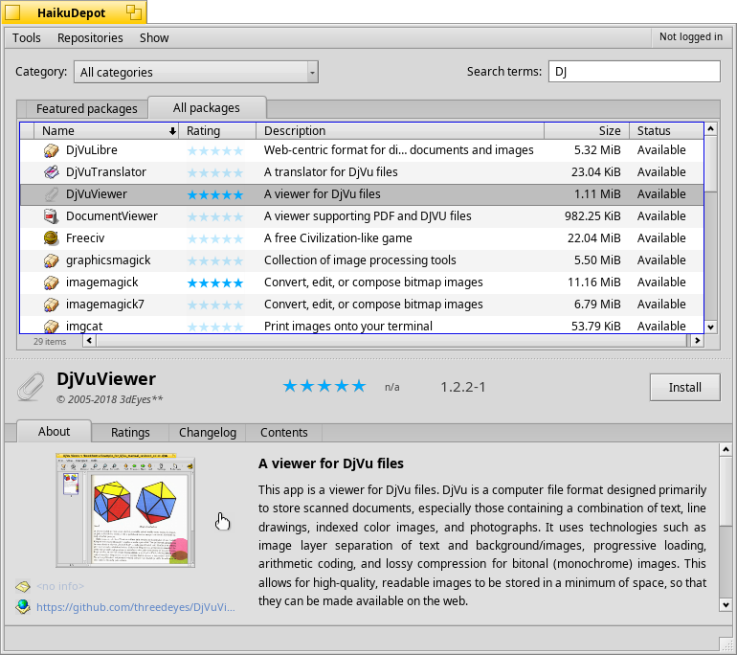
Task: Open the GitHub threedeyes DjVuViewer link
Action: coord(135,607)
